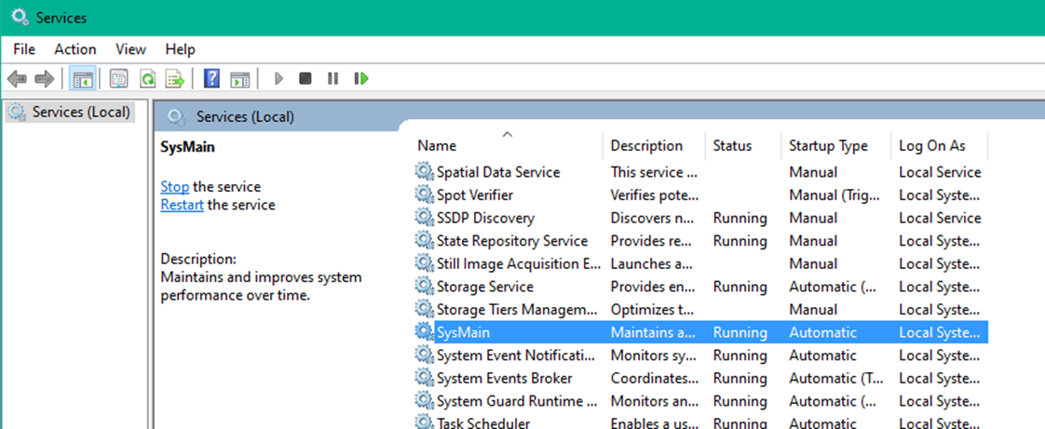Click the Pause Service toolbar icon
1045x429 pixels.
tap(332, 79)
